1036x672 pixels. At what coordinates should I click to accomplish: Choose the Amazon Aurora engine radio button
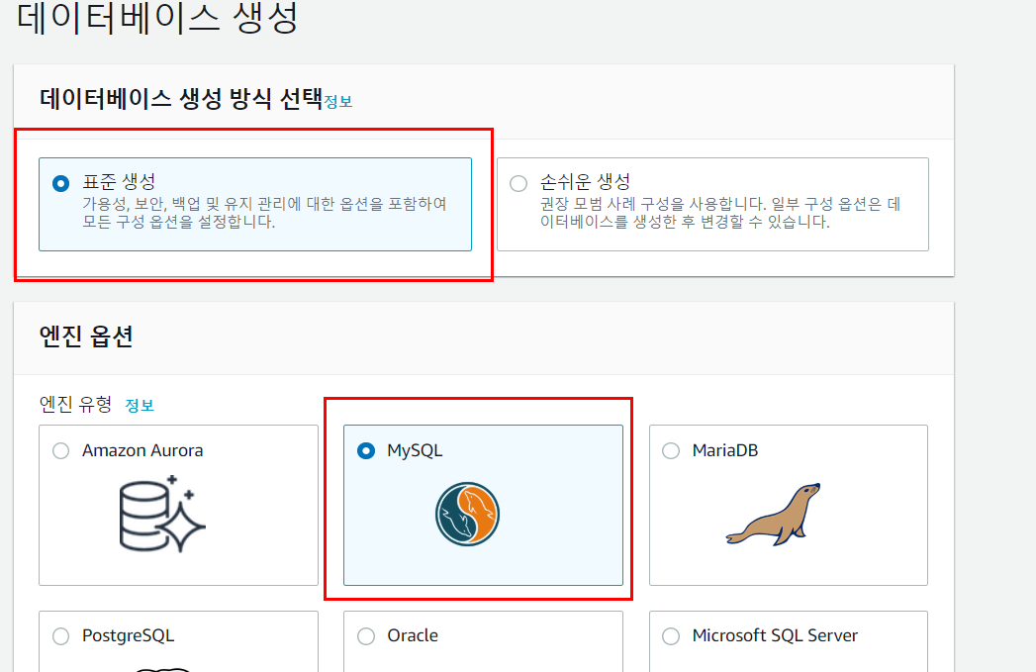tap(60, 450)
